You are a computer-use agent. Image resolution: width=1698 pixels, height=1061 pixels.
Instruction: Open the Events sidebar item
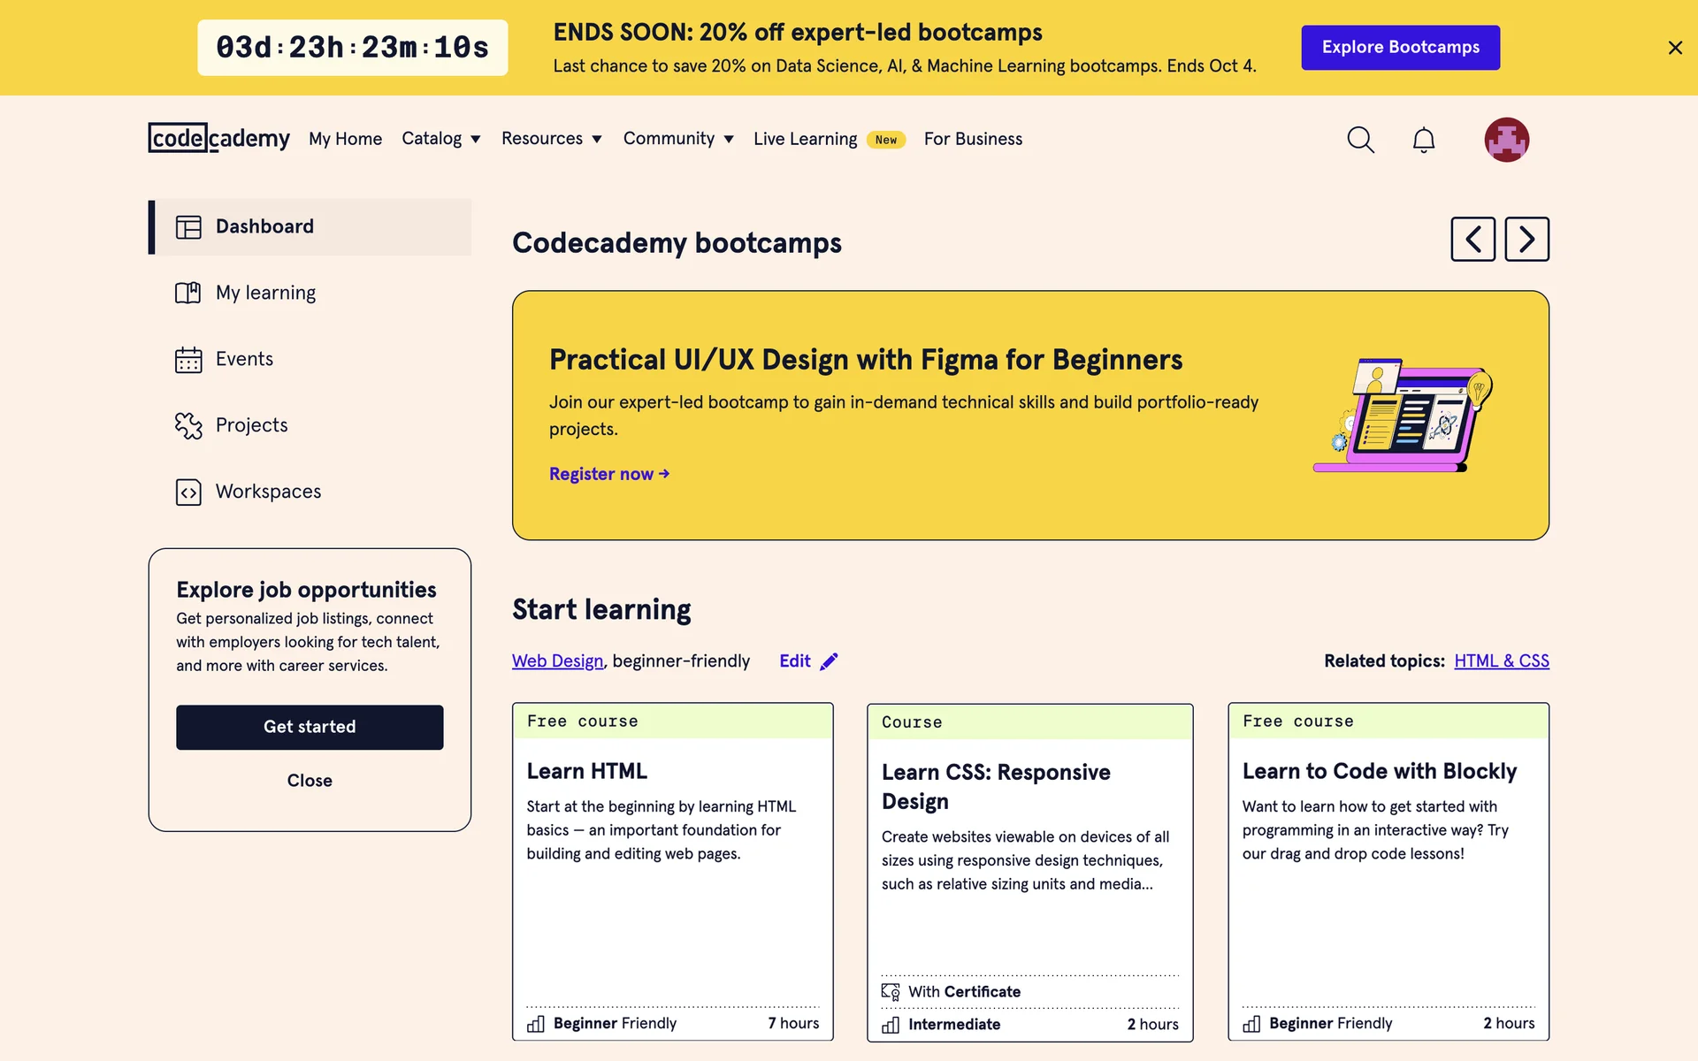point(244,359)
